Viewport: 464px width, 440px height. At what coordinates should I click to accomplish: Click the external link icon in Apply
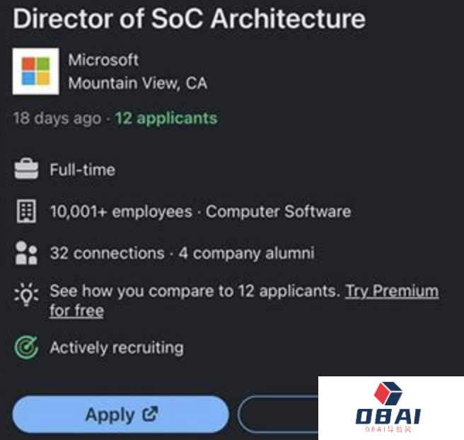point(150,414)
